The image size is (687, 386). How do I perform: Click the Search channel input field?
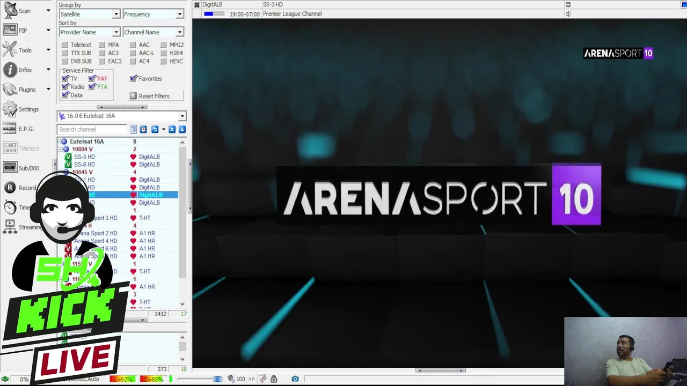point(92,129)
